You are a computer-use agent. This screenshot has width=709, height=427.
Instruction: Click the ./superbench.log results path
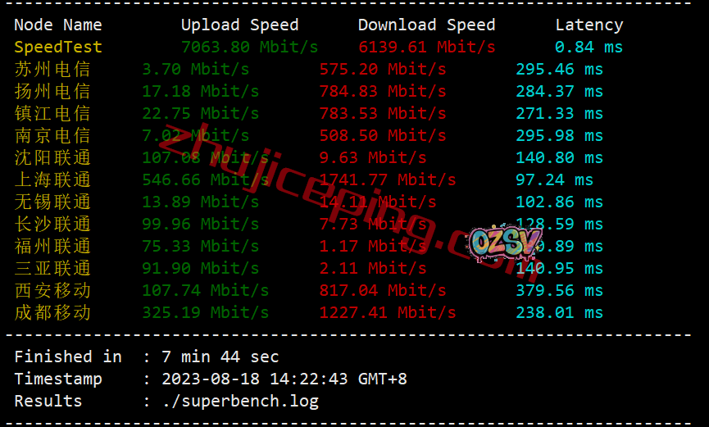(x=240, y=402)
